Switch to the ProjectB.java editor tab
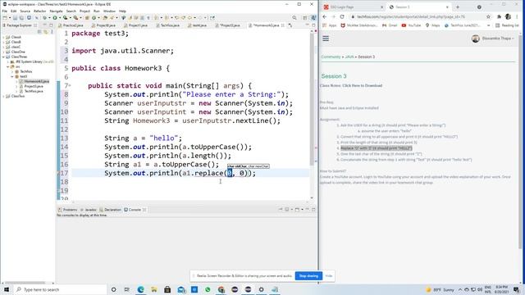This screenshot has width=525, height=295. (x=103, y=25)
